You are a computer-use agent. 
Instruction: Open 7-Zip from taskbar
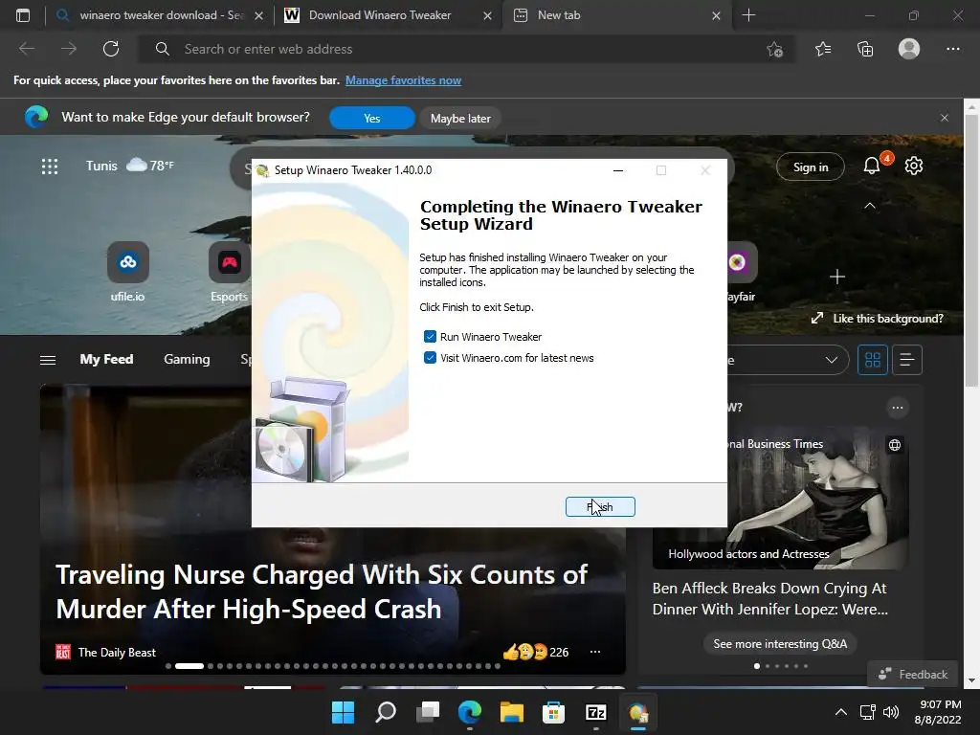(x=595, y=712)
